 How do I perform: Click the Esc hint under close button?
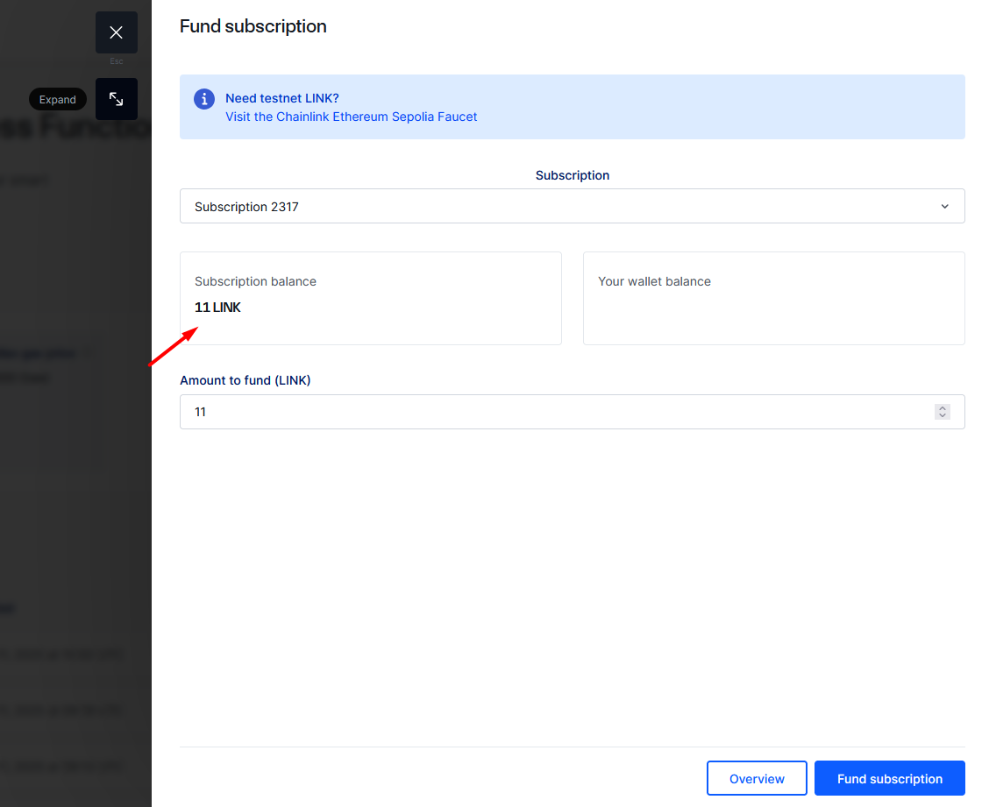(x=116, y=61)
